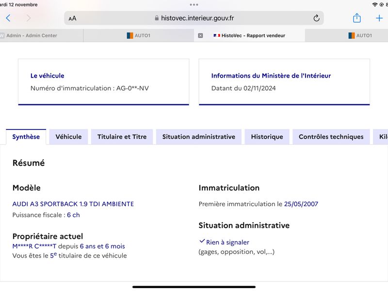
Task: Click Rien à signaler status
Action: 227,242
